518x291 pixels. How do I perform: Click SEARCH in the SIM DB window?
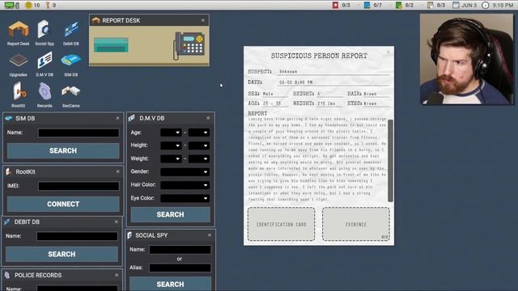pos(63,150)
